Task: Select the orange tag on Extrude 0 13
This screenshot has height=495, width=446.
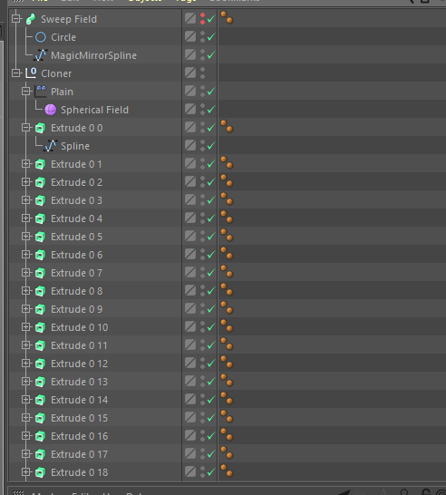Action: [227, 380]
